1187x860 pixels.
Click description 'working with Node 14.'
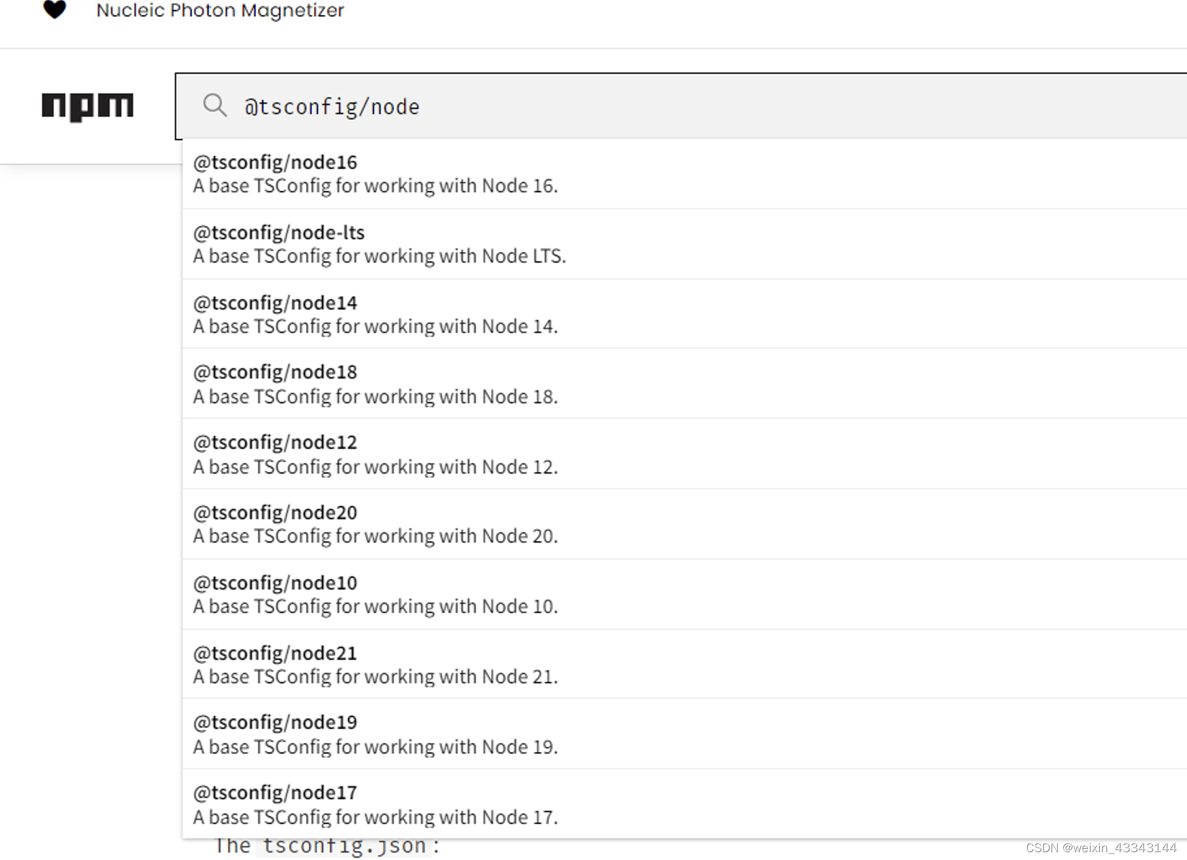pos(461,326)
